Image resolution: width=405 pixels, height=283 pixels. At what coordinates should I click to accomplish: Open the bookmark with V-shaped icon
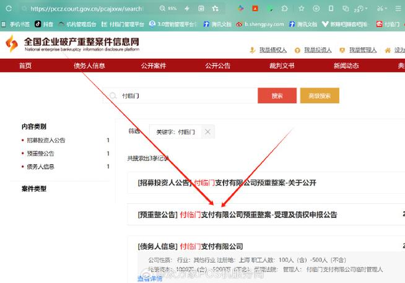[345, 24]
